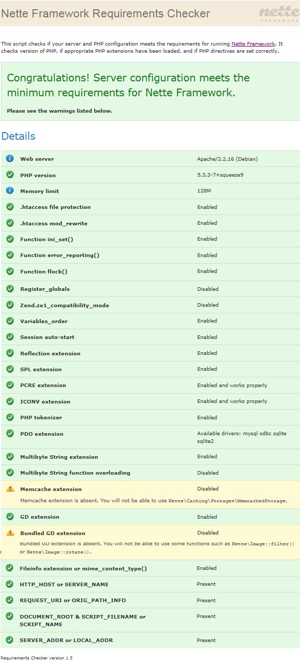Screen dimensions: 300x661
Task: Click green check beside SERVER_ADDR or LOCAL_ADDR
Action: tap(9, 640)
